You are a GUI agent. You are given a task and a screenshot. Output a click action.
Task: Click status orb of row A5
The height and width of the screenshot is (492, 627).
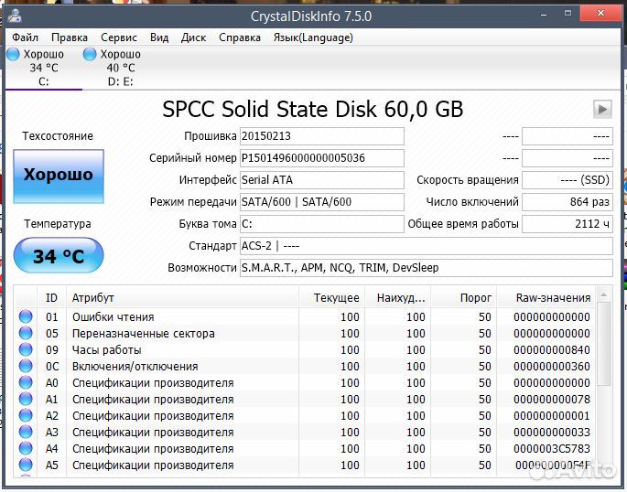tap(26, 465)
